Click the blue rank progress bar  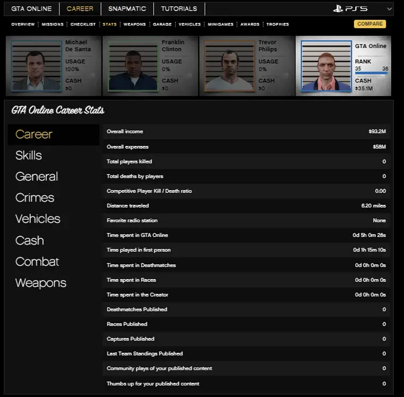[371, 73]
